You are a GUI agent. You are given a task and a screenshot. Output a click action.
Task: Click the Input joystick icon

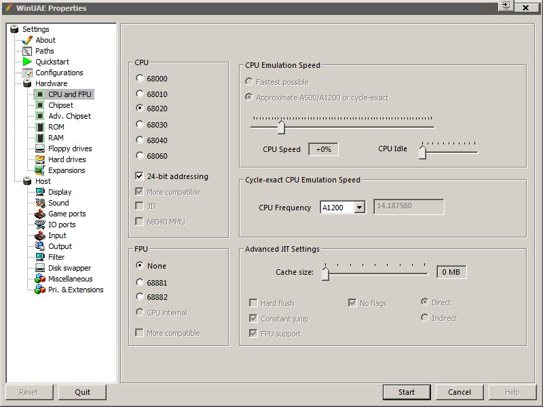(40, 235)
